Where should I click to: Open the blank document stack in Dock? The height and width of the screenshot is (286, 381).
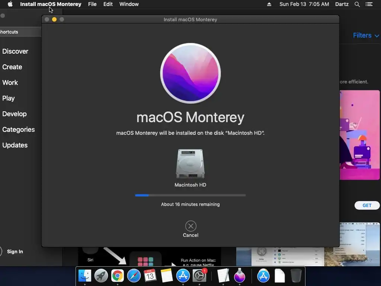(280, 276)
